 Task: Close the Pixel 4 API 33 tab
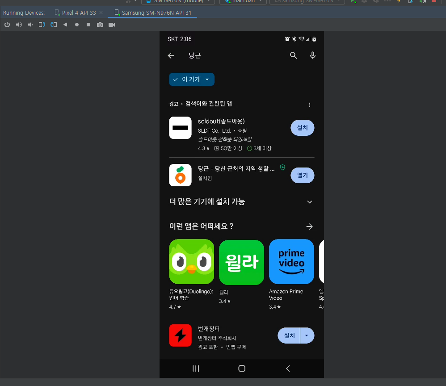pyautogui.click(x=101, y=13)
